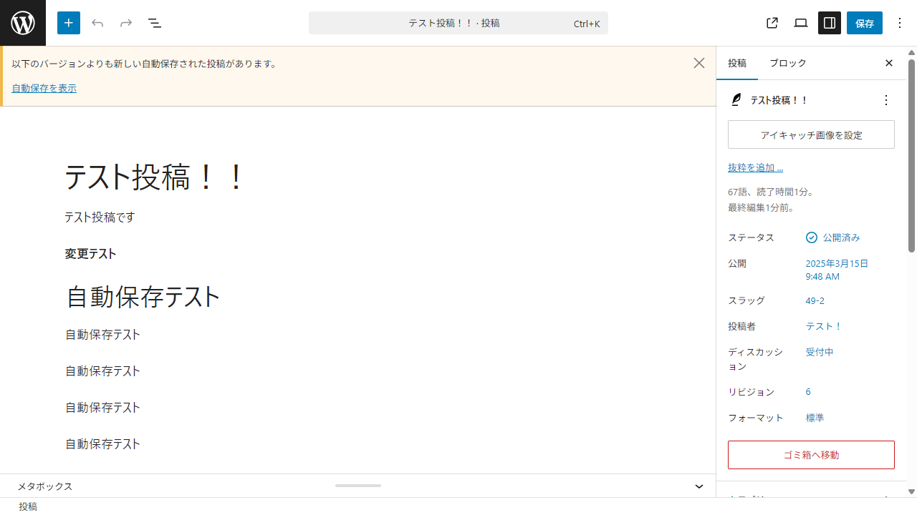
Task: Select the 投稿 tab
Action: [736, 63]
